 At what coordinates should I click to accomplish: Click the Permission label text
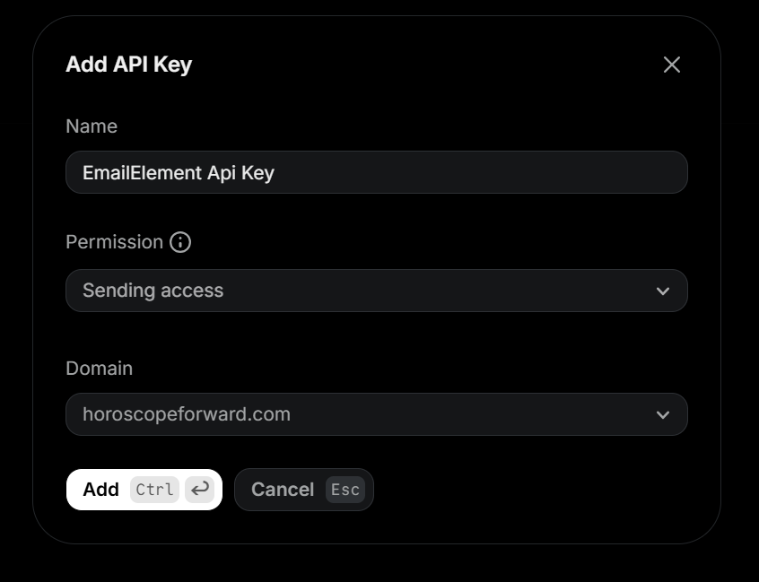114,242
